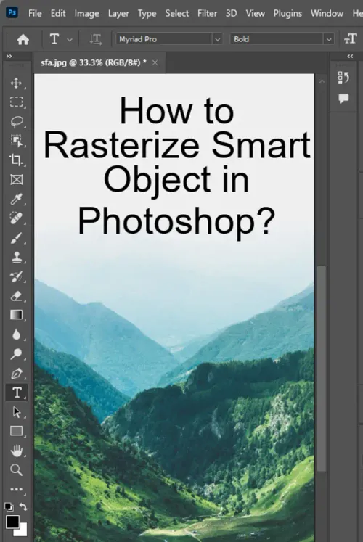Toggle text orientation button
The height and width of the screenshot is (542, 363).
95,39
